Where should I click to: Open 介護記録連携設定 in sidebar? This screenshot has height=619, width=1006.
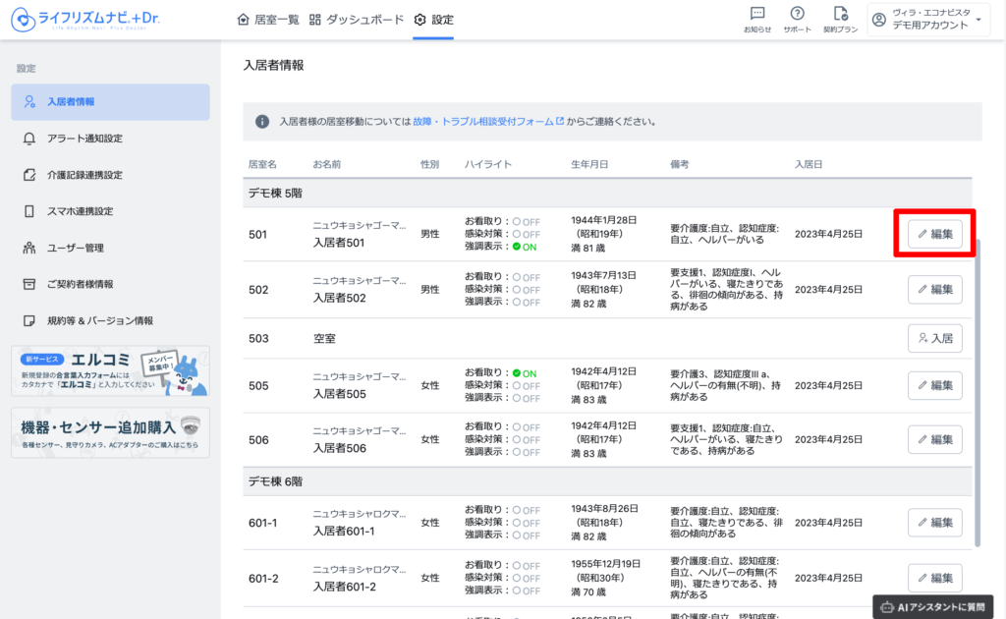pos(84,175)
